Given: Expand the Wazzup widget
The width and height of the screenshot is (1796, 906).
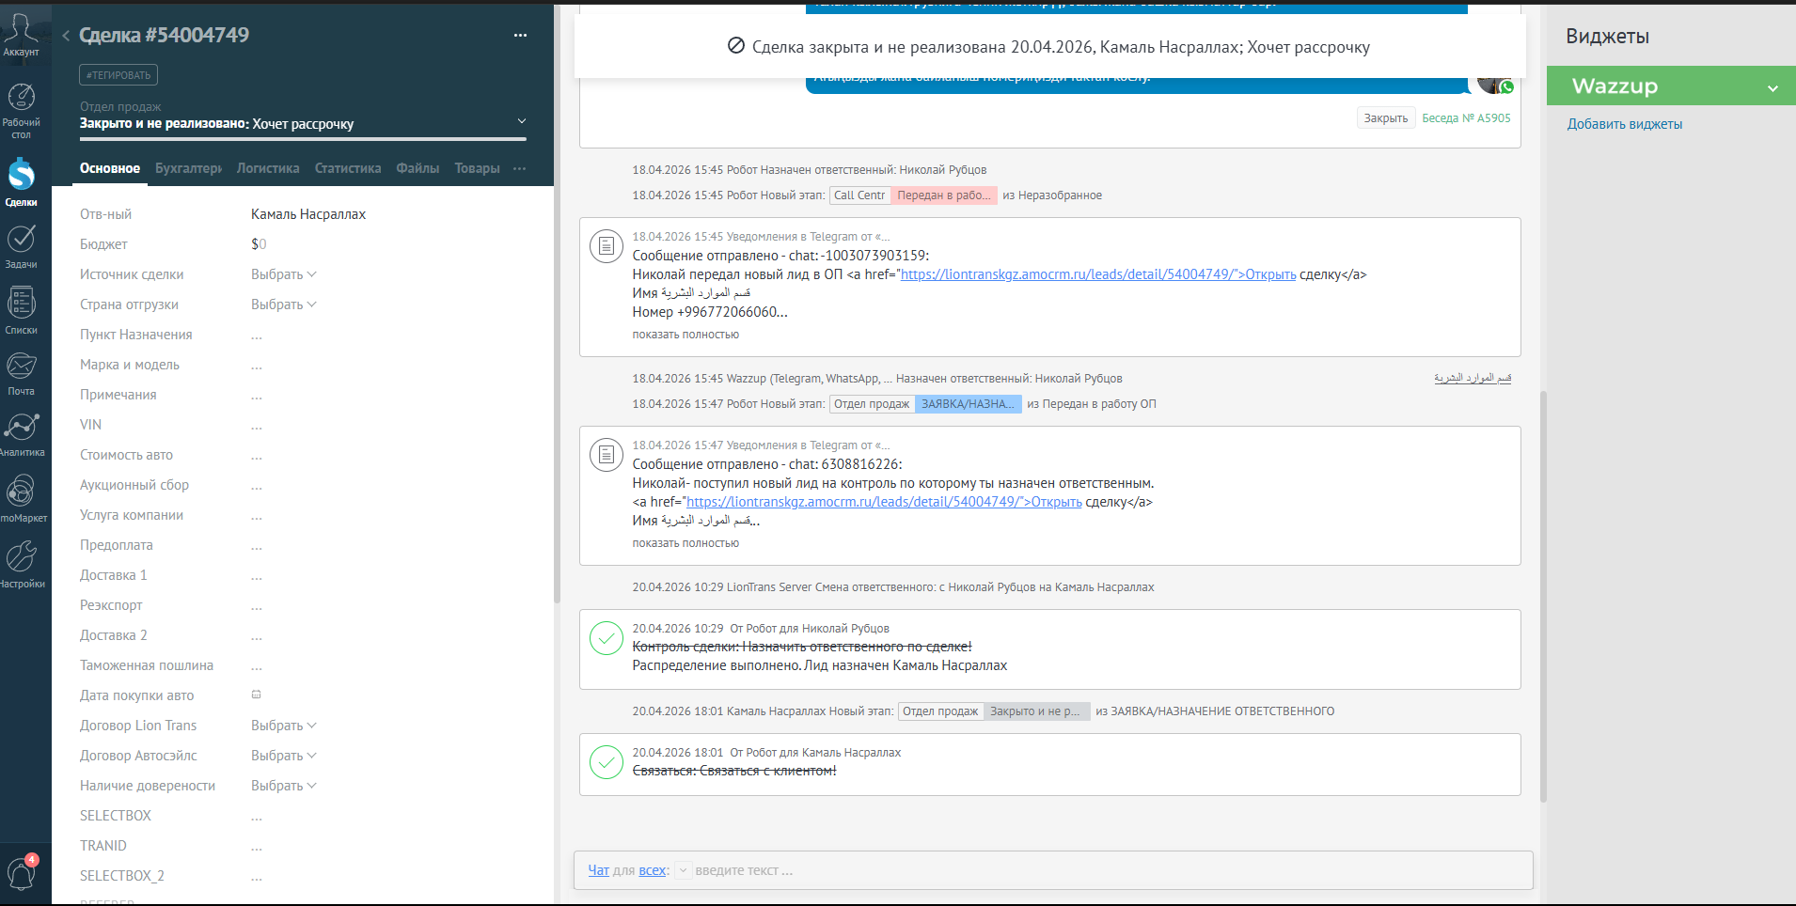Looking at the screenshot, I should (1772, 88).
